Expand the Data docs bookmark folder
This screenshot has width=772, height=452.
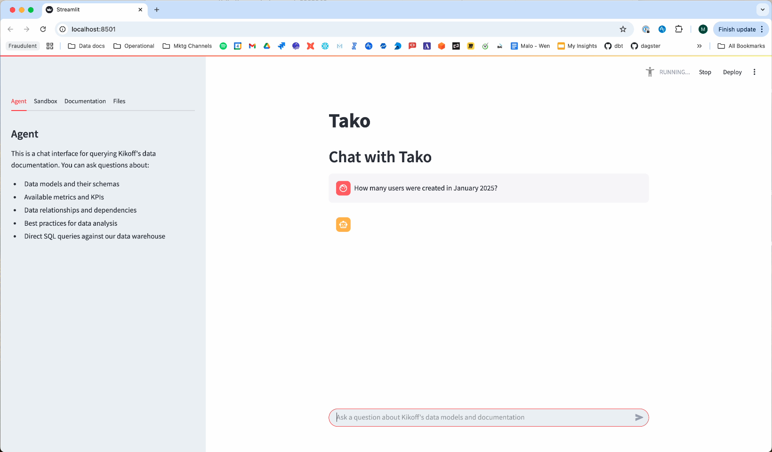click(87, 46)
